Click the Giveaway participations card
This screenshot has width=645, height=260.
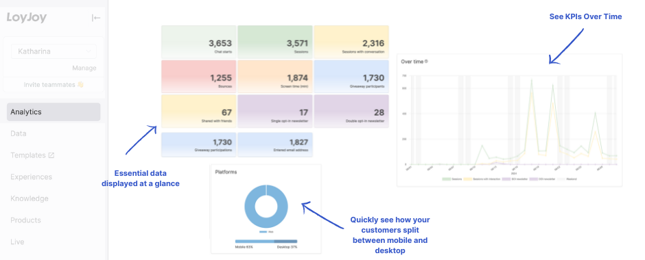click(x=199, y=144)
